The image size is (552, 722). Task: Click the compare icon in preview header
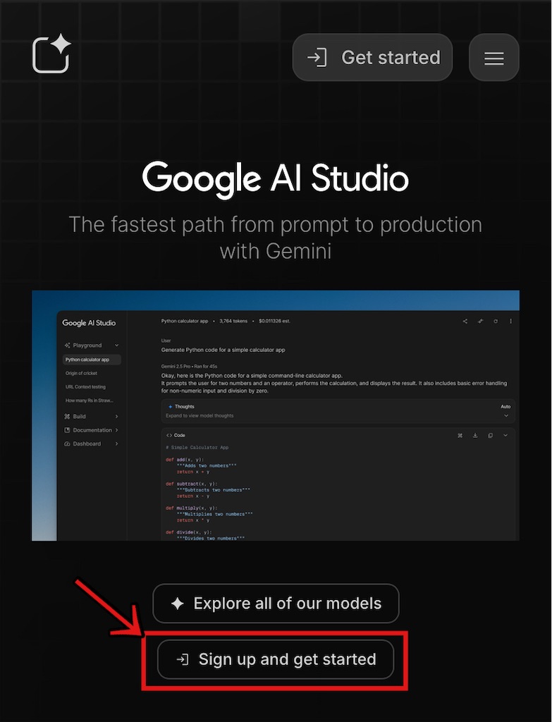480,321
